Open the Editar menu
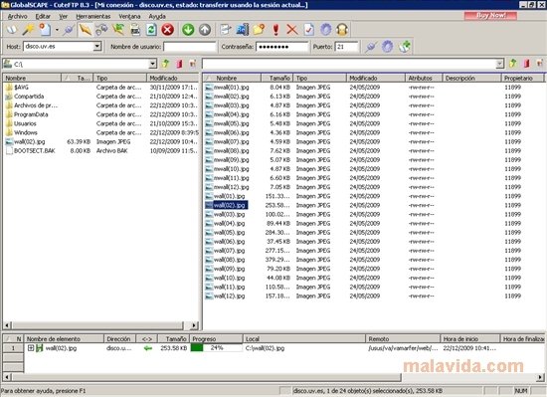The image size is (547, 397). pyautogui.click(x=43, y=16)
